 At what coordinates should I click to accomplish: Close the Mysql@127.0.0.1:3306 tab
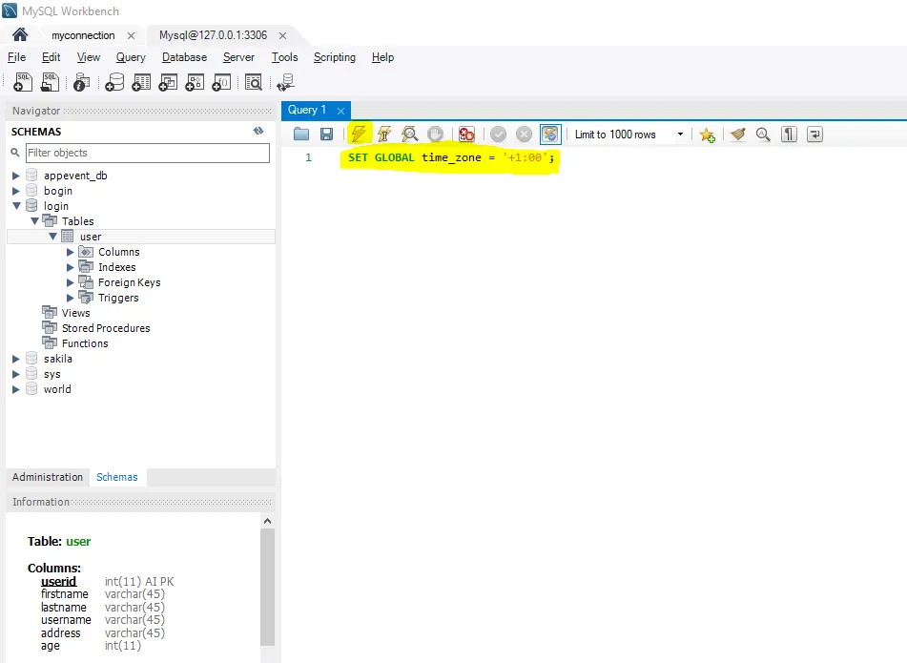coord(282,36)
